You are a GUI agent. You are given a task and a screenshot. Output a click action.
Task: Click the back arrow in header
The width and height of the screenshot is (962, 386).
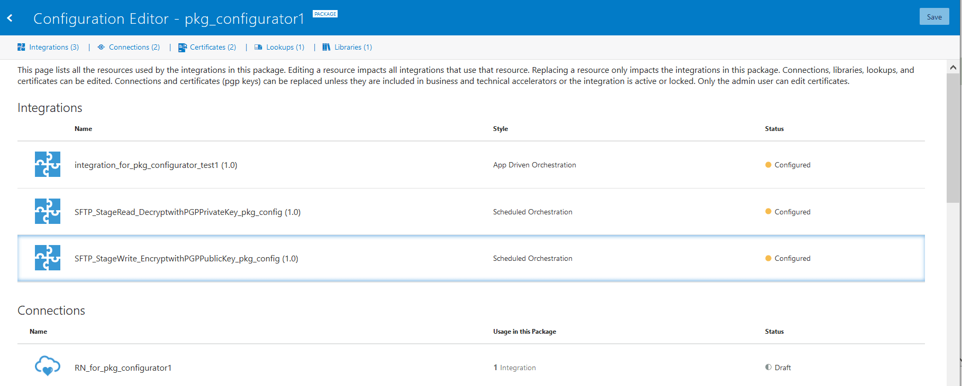10,18
